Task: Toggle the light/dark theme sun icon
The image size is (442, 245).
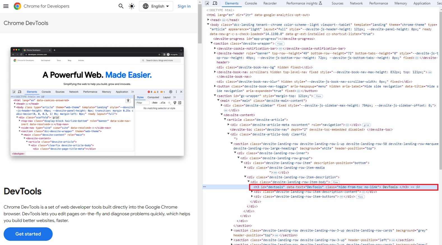Action: tap(132, 6)
